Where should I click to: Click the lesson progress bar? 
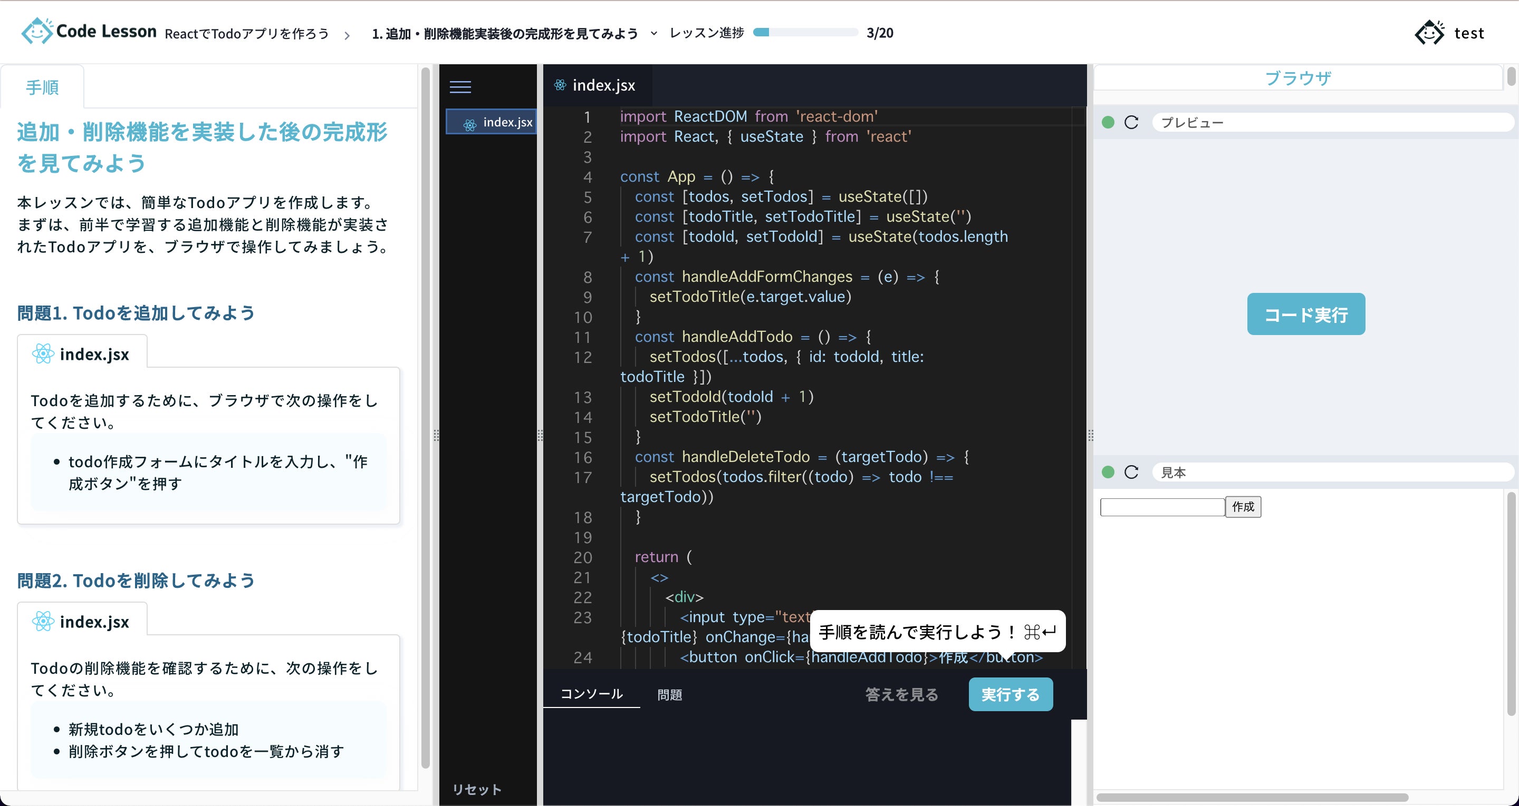tap(805, 33)
